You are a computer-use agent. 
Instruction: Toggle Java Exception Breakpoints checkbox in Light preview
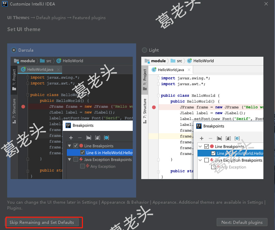coord(206,160)
